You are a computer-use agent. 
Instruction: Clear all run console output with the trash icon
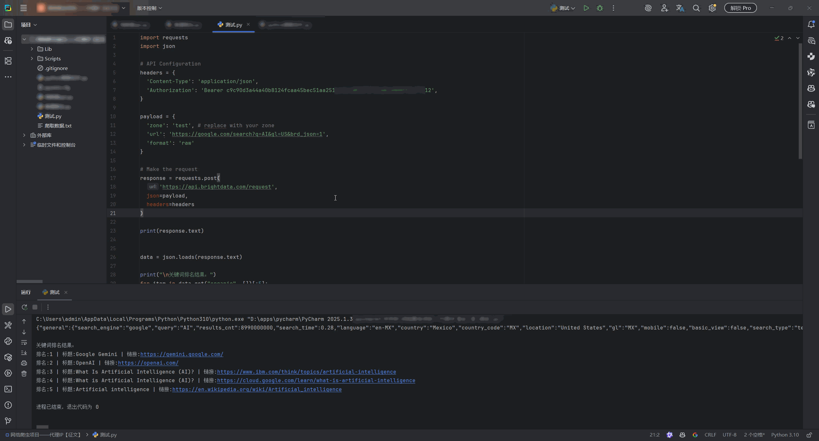24,374
